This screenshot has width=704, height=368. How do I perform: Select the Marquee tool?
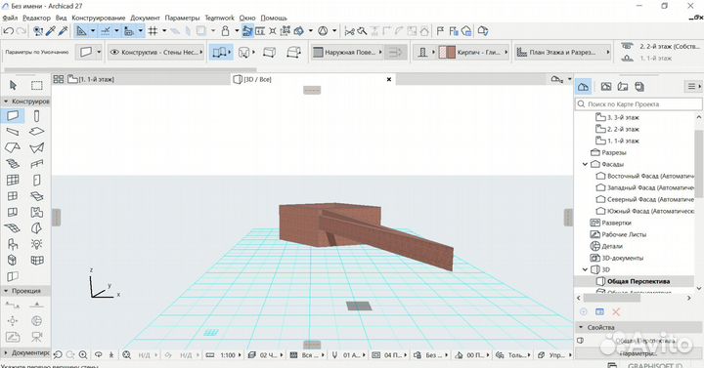point(37,85)
